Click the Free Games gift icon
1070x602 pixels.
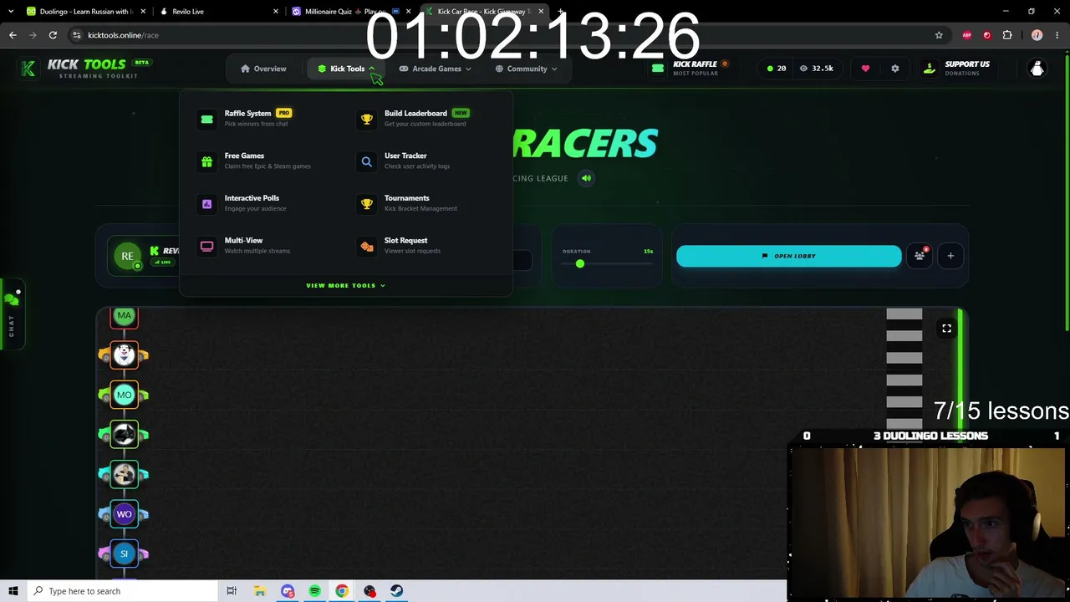point(206,161)
